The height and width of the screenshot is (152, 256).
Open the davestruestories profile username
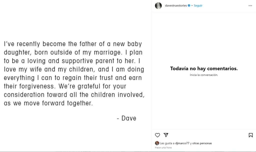pos(176,6)
